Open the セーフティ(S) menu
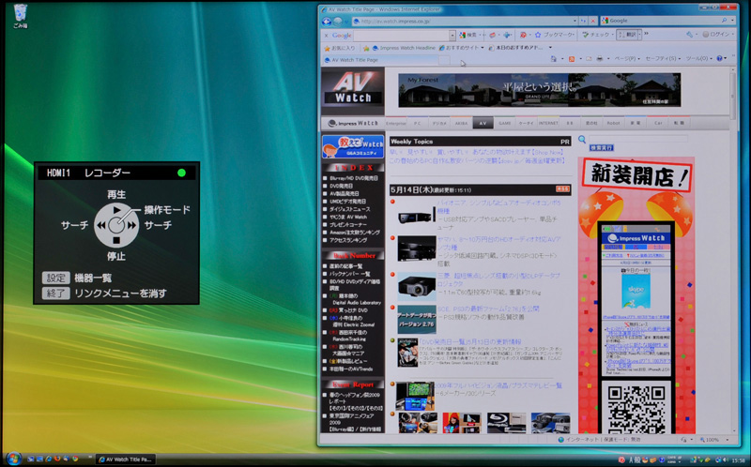The image size is (751, 467). tap(663, 59)
